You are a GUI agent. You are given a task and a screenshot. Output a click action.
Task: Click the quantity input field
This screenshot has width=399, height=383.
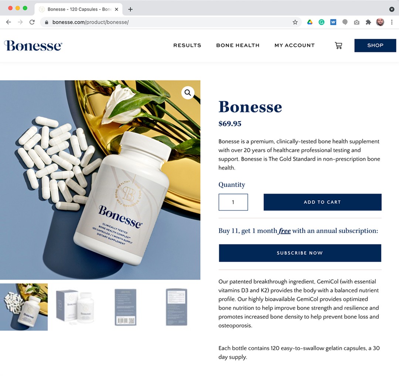coord(233,202)
